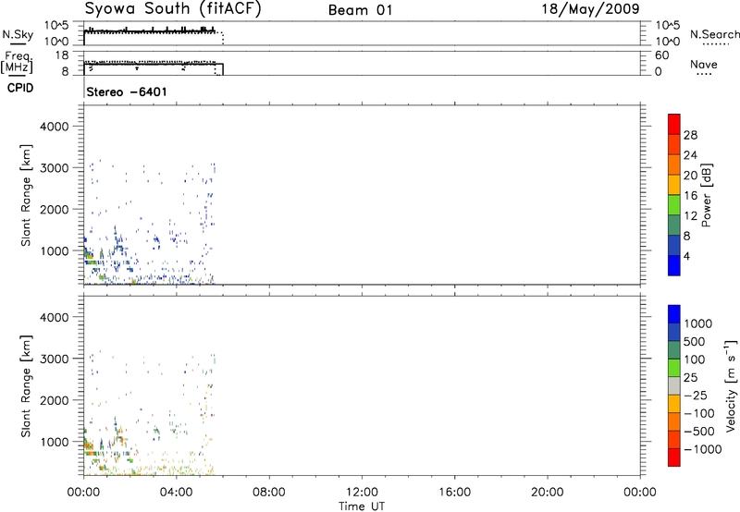Click the 'Velocity [m s-1]' colorbar label
Image resolution: width=740 pixels, height=512 pixels.
click(x=731, y=385)
